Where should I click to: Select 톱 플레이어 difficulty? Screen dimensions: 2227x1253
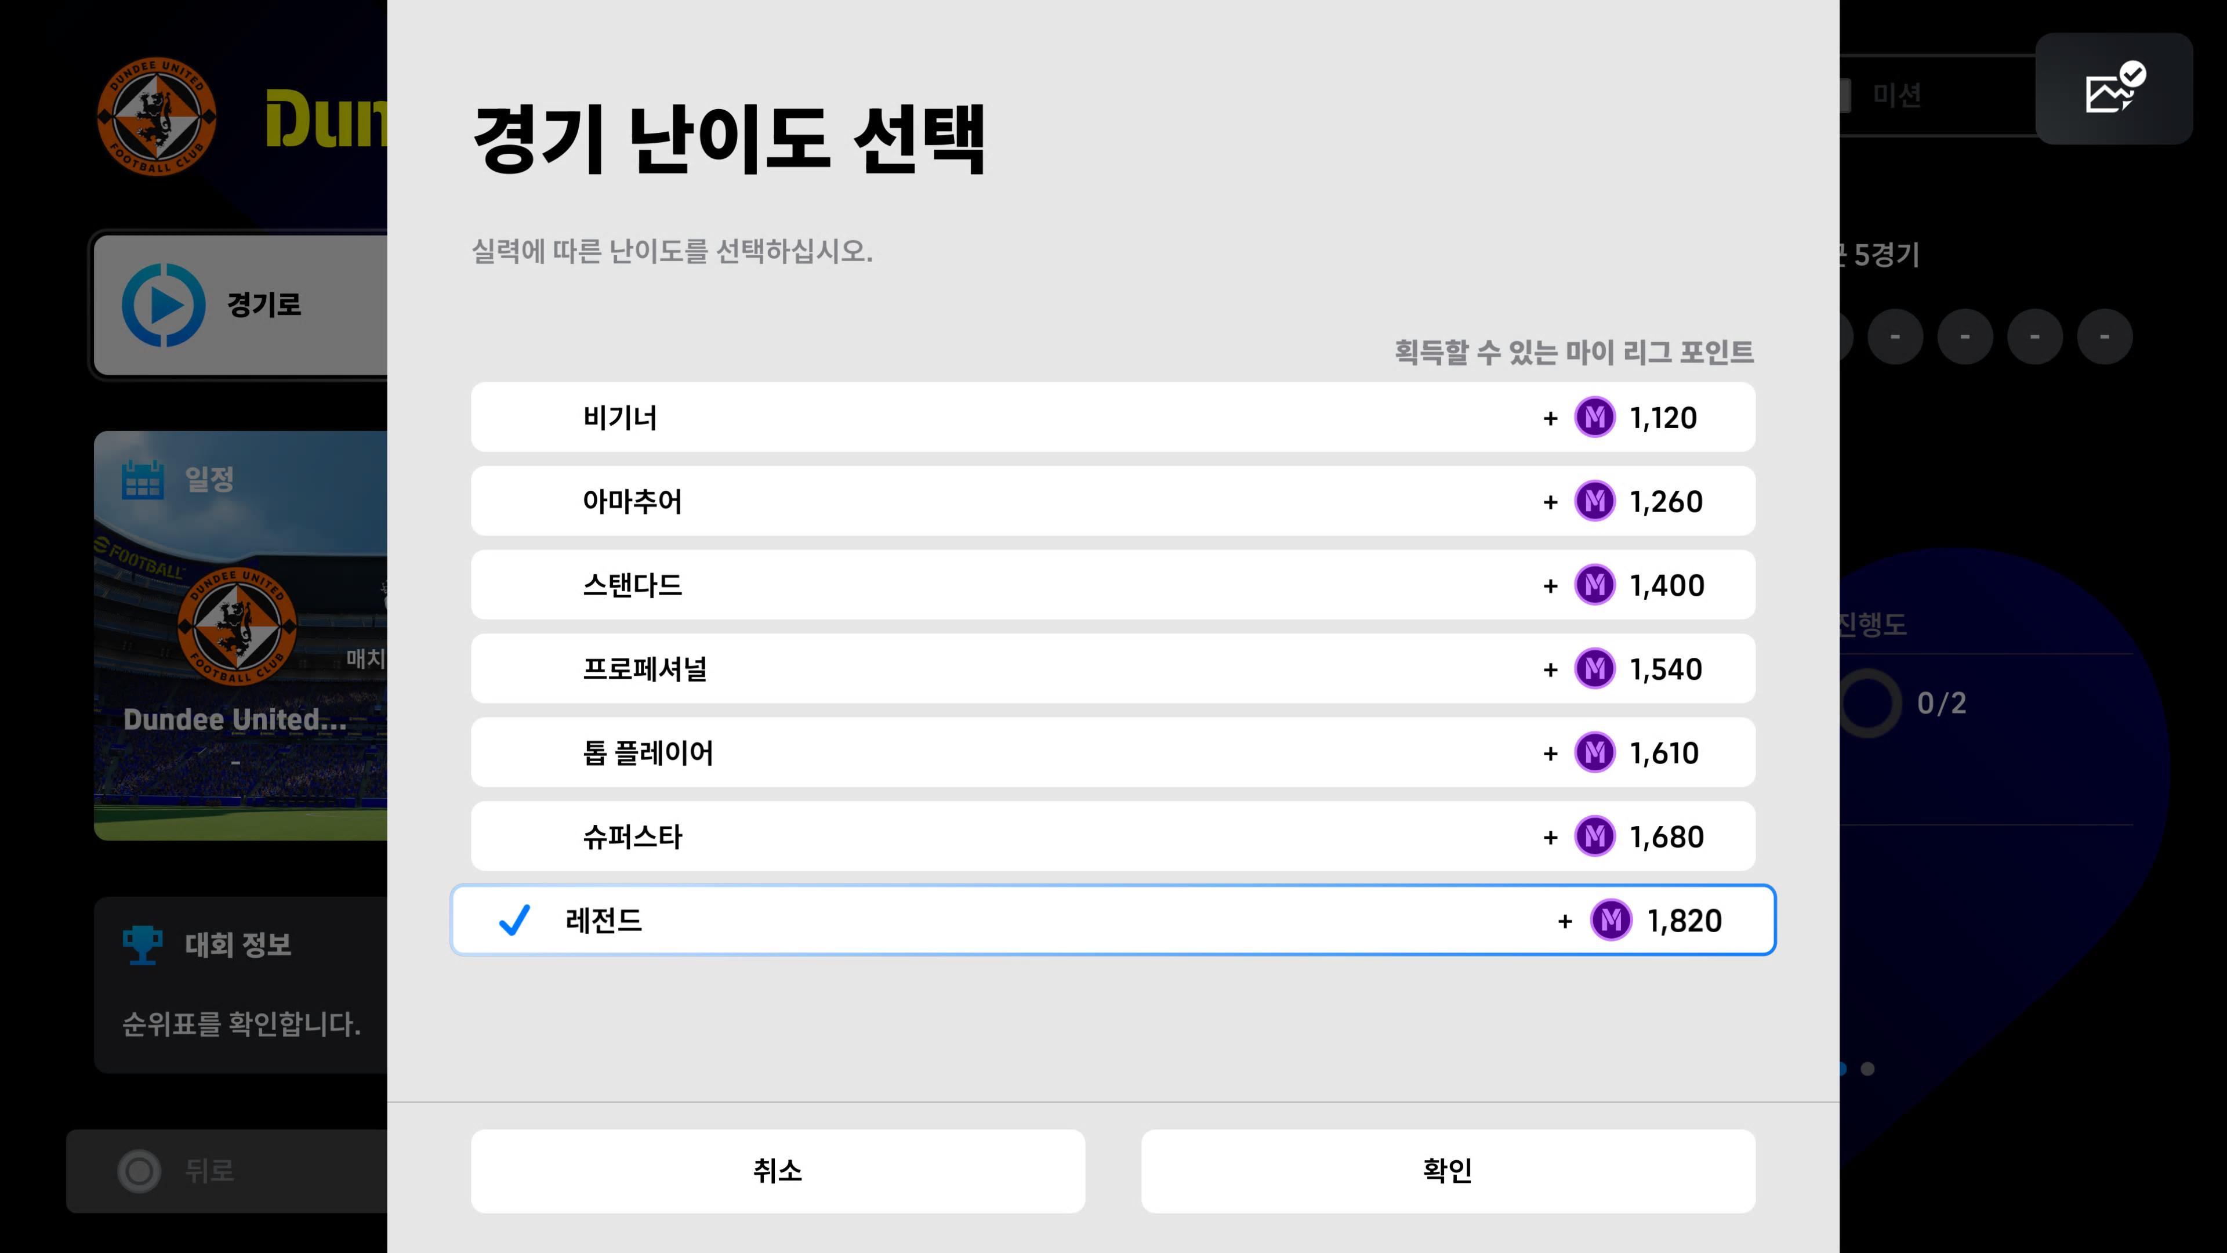pos(1112,752)
